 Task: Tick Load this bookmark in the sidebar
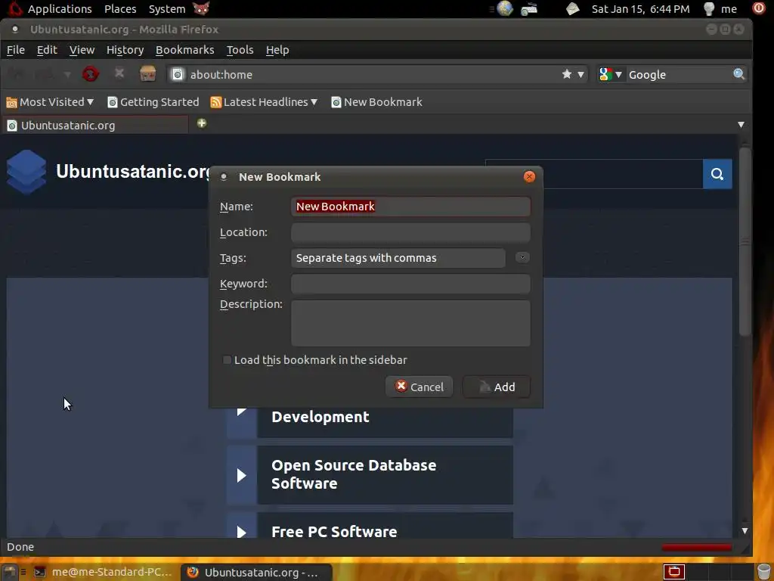227,359
